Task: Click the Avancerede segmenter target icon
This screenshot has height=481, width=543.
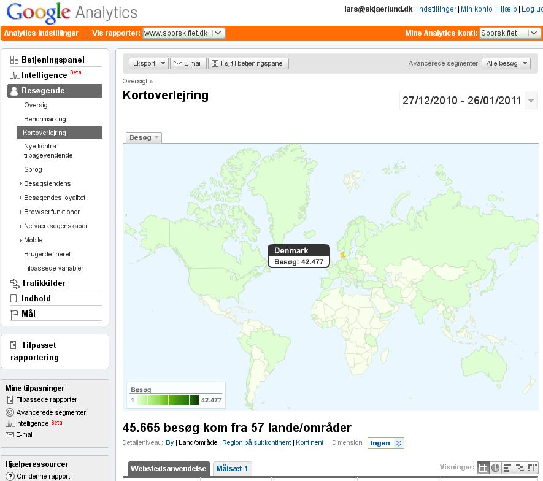Action: coord(10,412)
